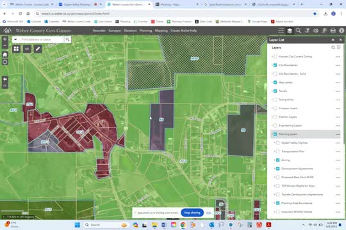Screen dimensions: 346x230
Task: Open the basemap gallery grid tool
Action: point(16,49)
